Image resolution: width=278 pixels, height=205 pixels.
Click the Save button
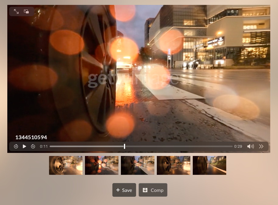[x=124, y=190]
